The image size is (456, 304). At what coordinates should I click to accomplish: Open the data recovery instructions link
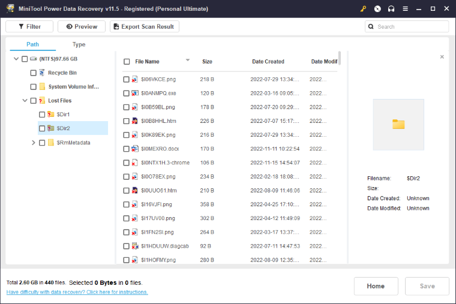coord(77,292)
